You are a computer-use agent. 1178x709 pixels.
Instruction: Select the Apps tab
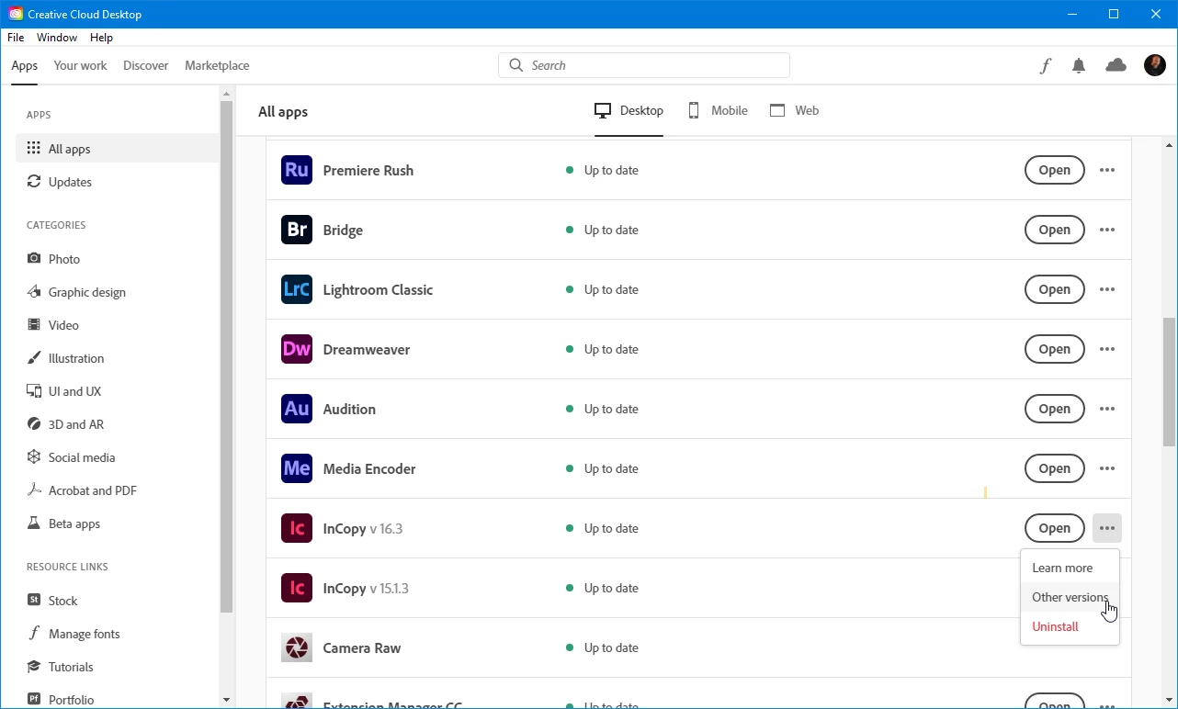tap(25, 65)
